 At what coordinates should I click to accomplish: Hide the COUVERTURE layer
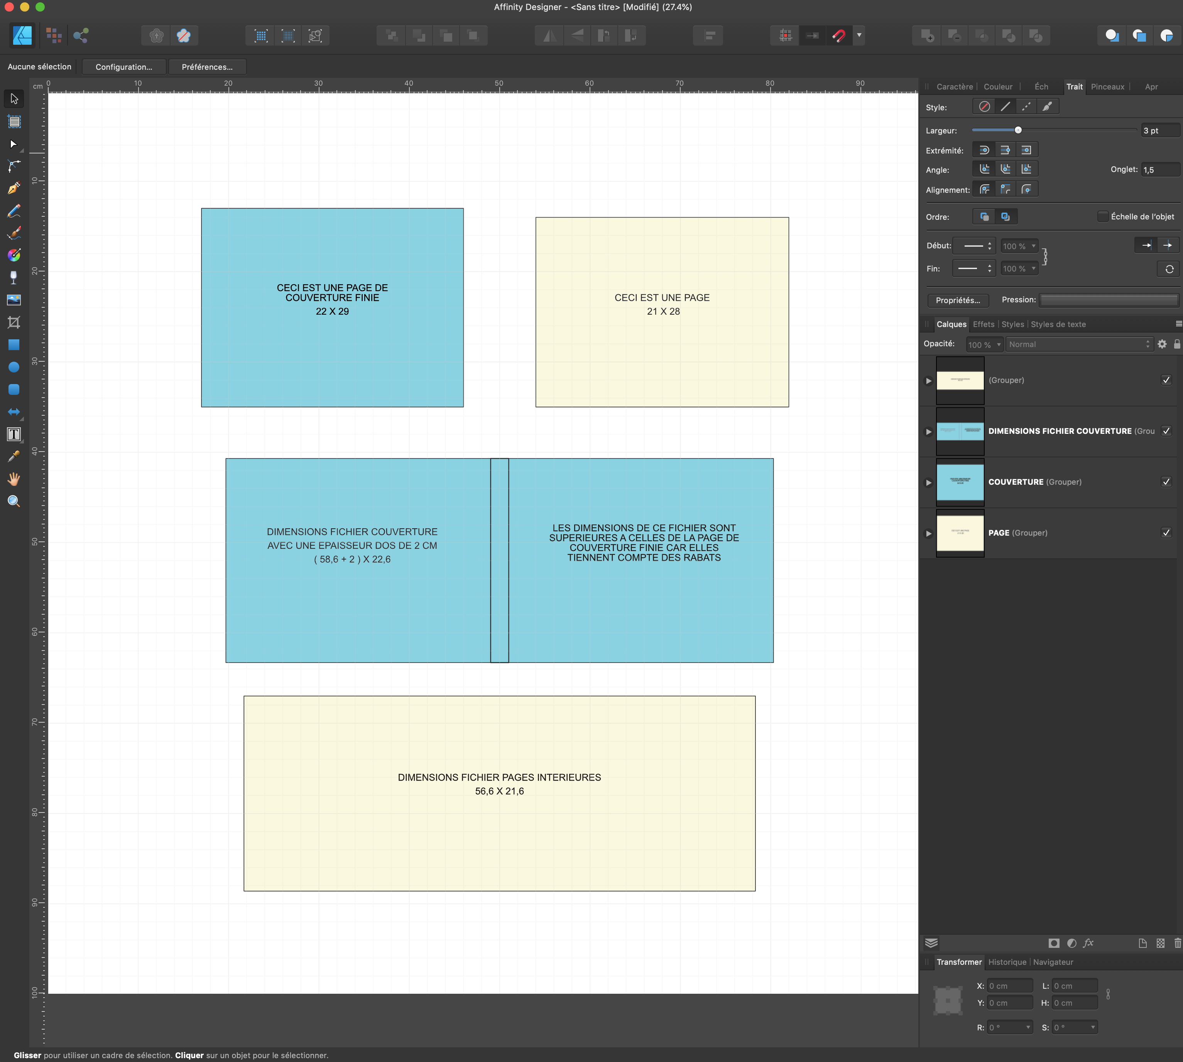click(x=1166, y=482)
